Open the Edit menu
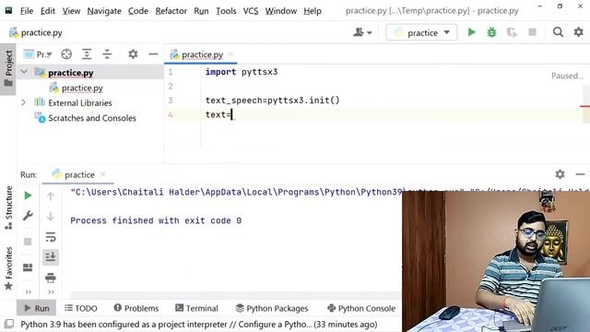Image resolution: width=590 pixels, height=332 pixels. (x=47, y=11)
